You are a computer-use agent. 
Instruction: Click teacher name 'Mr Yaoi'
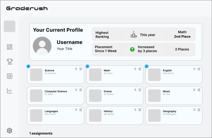point(166,94)
